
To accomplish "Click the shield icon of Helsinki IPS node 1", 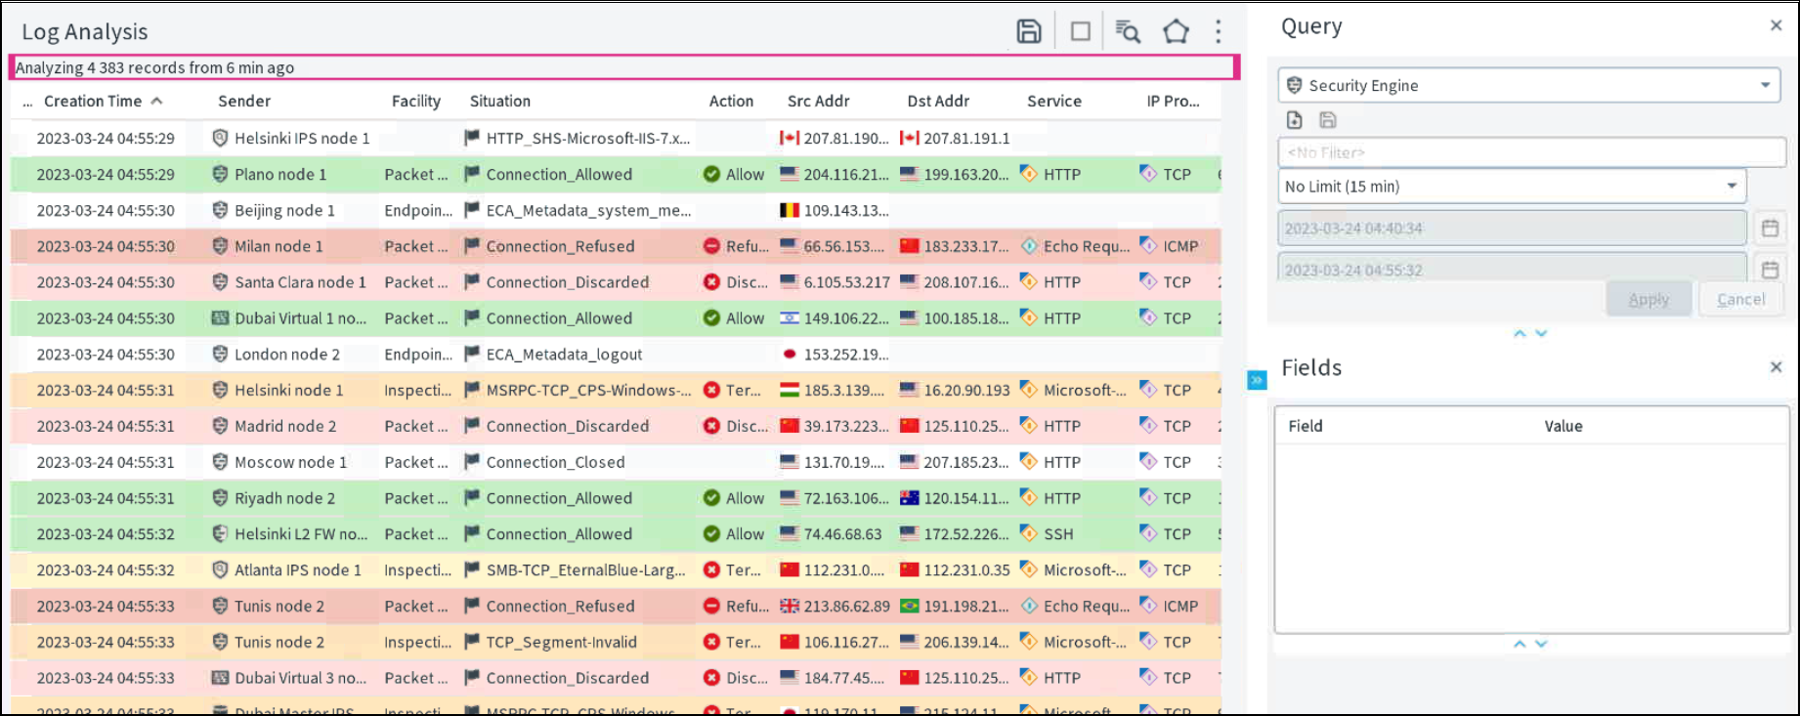I will tap(220, 138).
